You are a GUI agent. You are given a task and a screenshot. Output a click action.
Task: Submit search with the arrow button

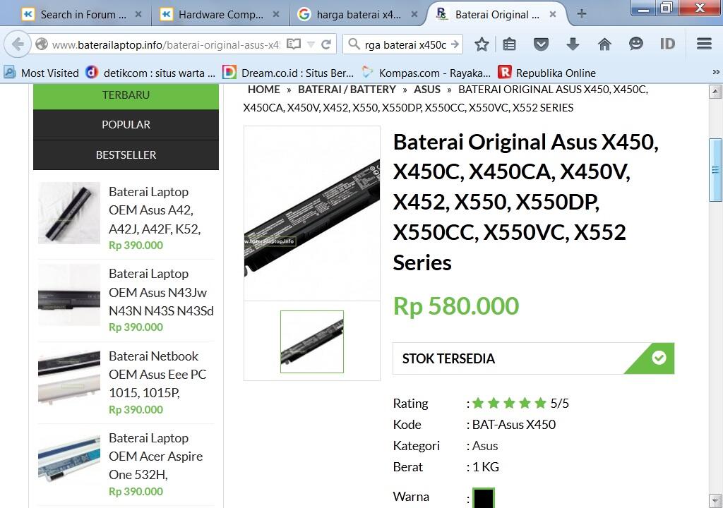(x=455, y=44)
